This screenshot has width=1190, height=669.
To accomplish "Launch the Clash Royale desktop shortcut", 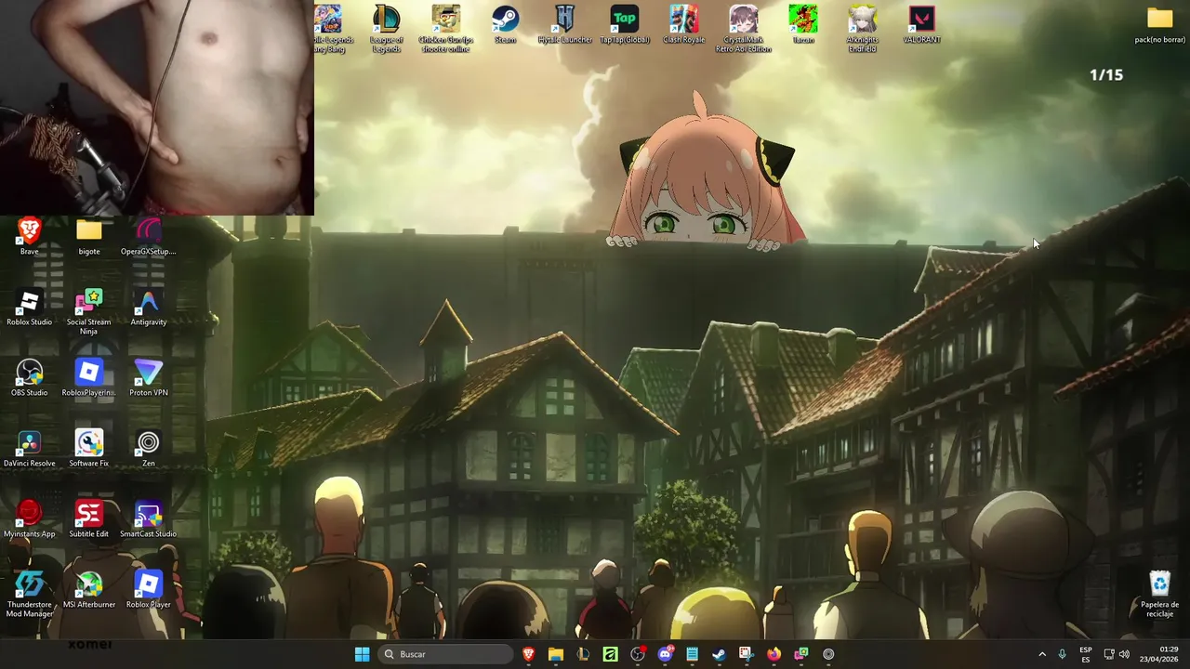I will pyautogui.click(x=683, y=25).
